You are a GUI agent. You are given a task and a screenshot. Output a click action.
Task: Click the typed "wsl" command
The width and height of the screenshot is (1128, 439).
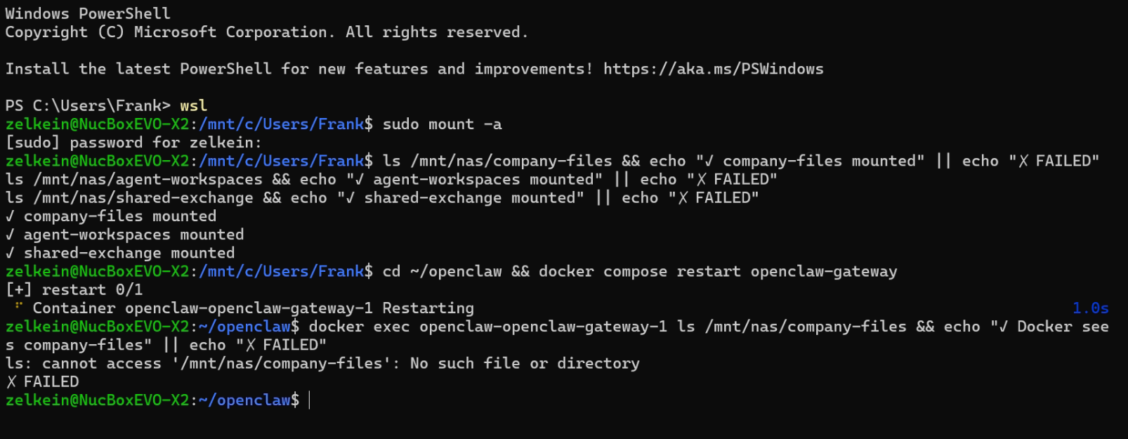point(193,105)
